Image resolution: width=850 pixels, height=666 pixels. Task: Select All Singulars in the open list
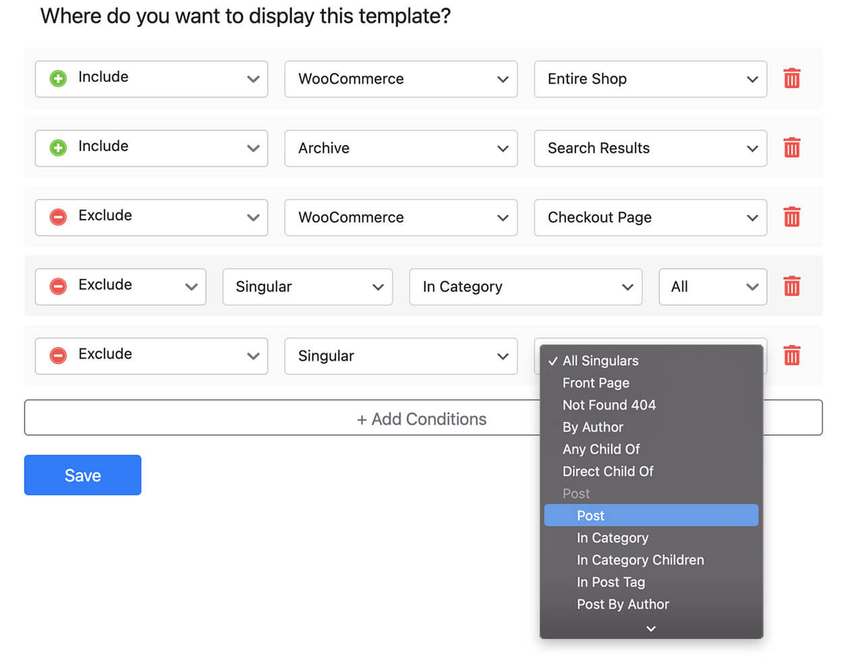pyautogui.click(x=652, y=361)
